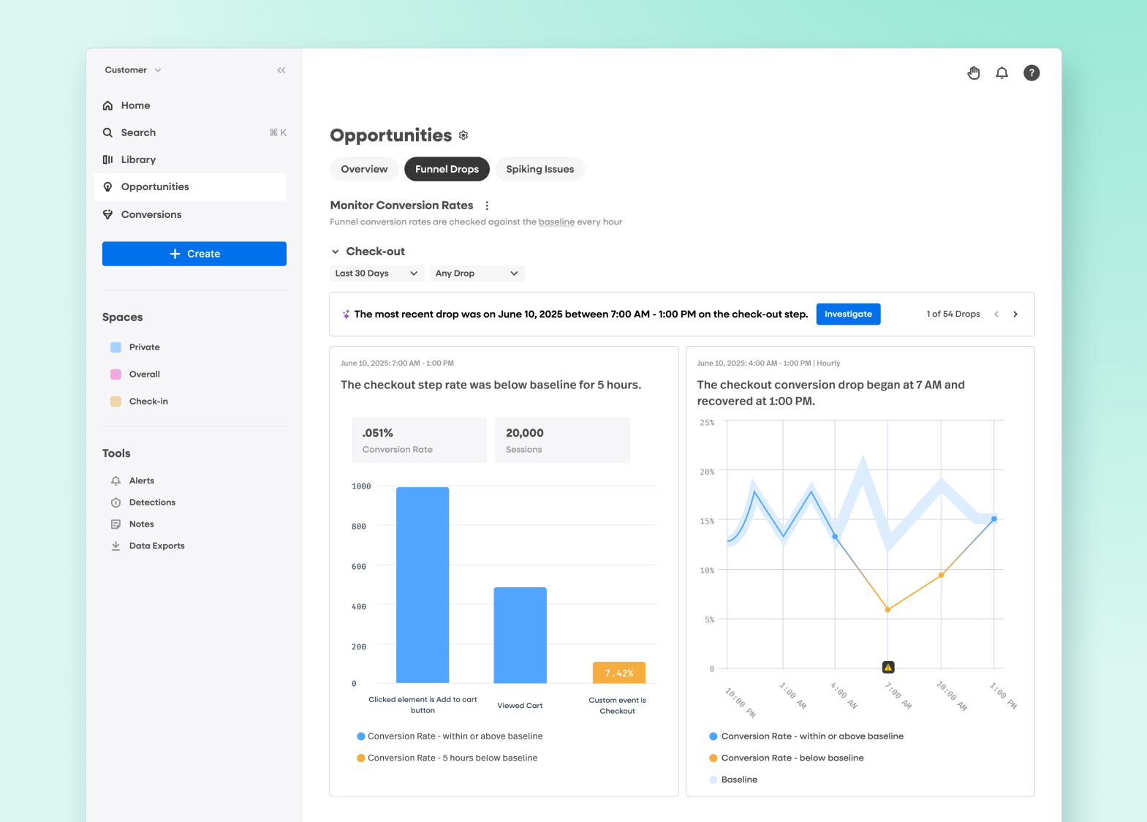Open Conversions in the sidebar

point(190,214)
